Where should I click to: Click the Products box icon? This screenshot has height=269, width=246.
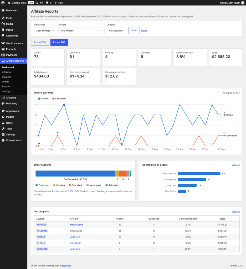pos(3,49)
